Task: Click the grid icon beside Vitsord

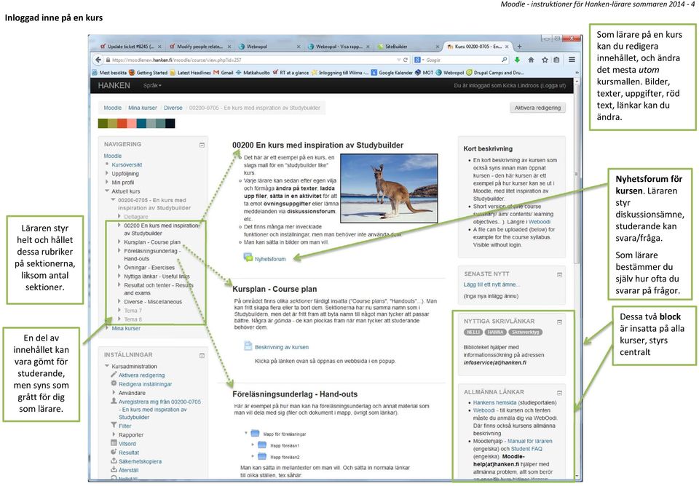Action: (x=114, y=443)
